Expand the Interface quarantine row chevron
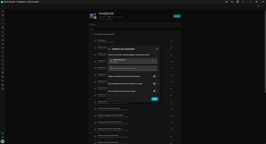This screenshot has height=144, width=266. tap(165, 130)
